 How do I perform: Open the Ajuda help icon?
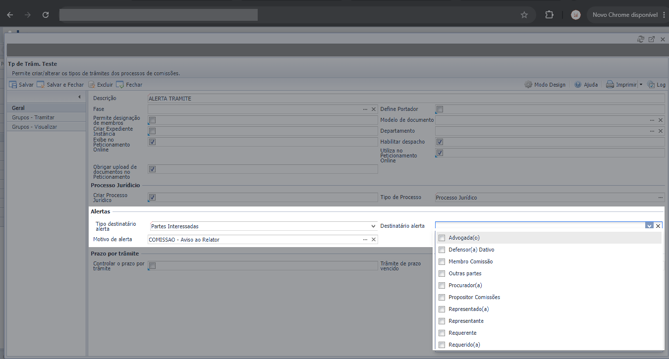578,85
